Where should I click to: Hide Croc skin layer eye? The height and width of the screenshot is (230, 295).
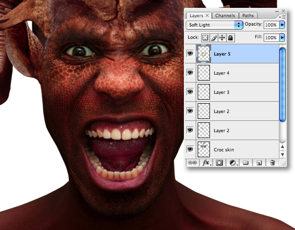tap(190, 149)
